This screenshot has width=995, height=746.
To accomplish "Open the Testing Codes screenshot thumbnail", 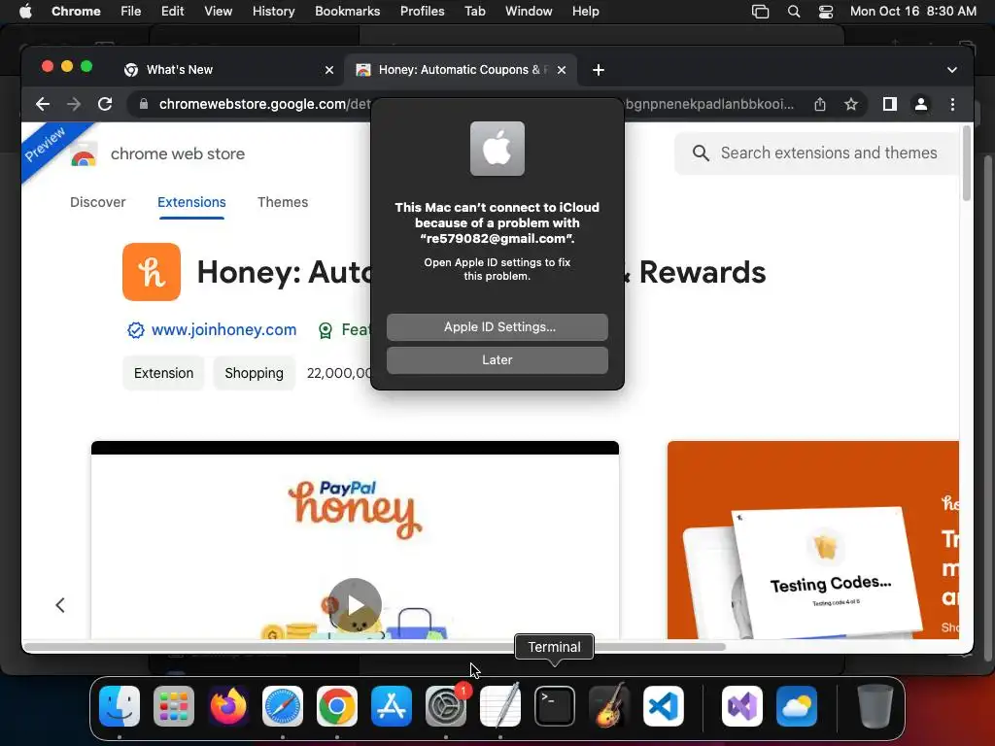I will point(813,540).
